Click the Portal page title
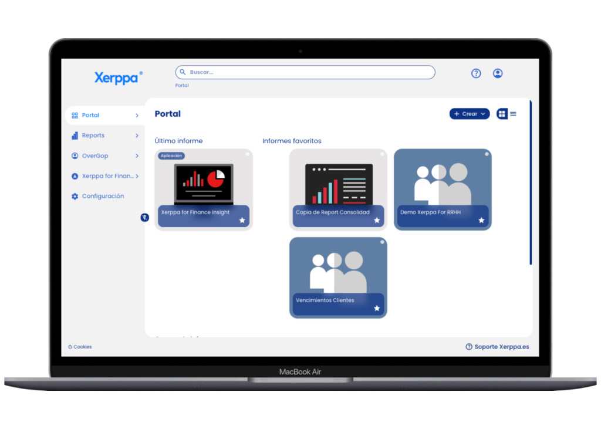The height and width of the screenshot is (429, 601). 167,114
